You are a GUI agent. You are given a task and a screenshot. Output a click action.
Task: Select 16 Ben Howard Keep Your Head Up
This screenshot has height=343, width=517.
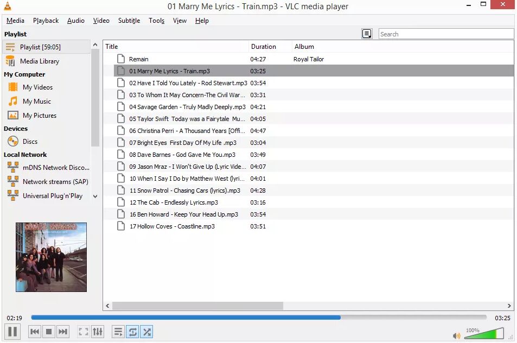308,214
